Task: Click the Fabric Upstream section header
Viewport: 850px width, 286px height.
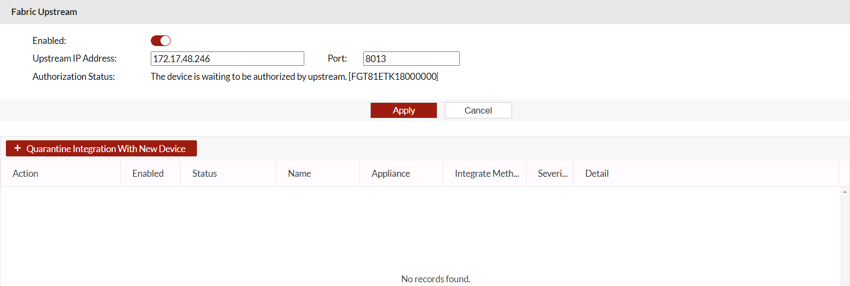Action: (44, 12)
